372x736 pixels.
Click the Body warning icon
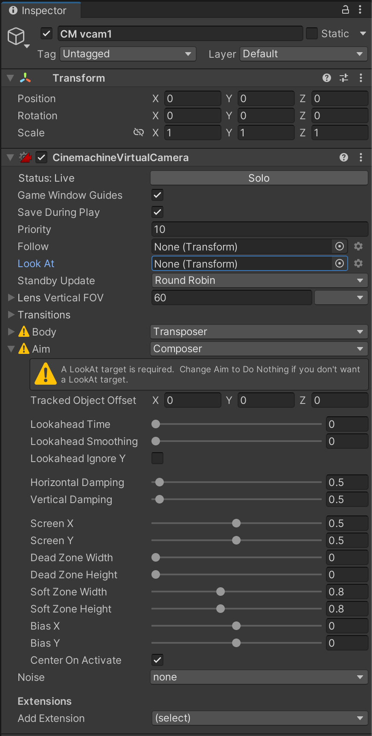pos(24,331)
